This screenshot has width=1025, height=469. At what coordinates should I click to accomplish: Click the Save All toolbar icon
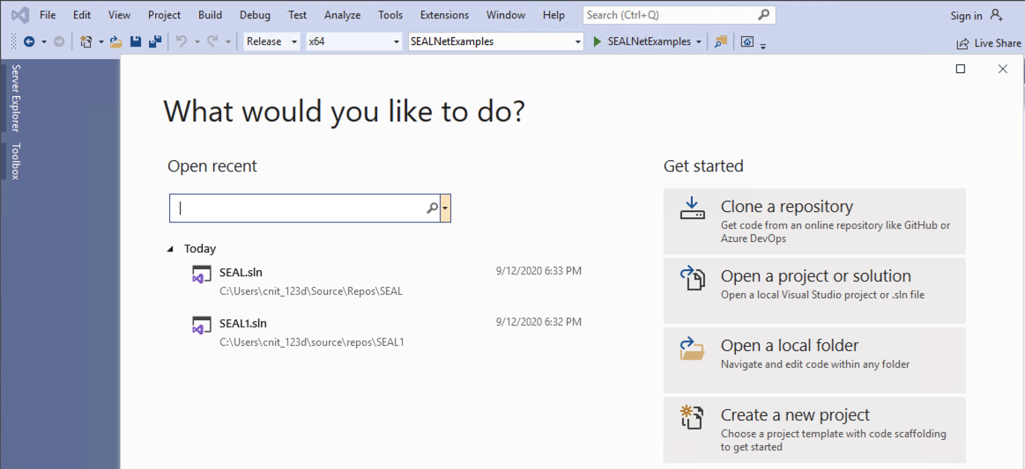pyautogui.click(x=155, y=41)
